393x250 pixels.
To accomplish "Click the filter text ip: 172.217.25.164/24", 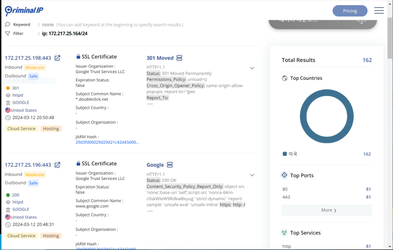I will [65, 34].
